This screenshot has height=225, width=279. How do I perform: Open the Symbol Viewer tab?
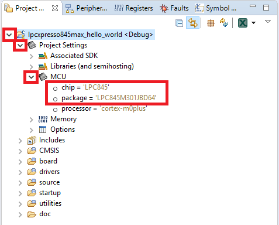click(x=216, y=8)
